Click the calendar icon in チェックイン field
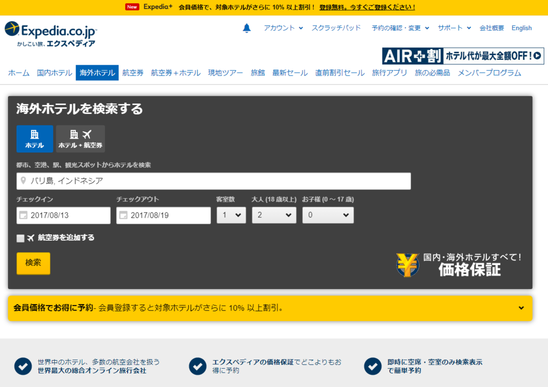This screenshot has height=387, width=548. (x=24, y=215)
